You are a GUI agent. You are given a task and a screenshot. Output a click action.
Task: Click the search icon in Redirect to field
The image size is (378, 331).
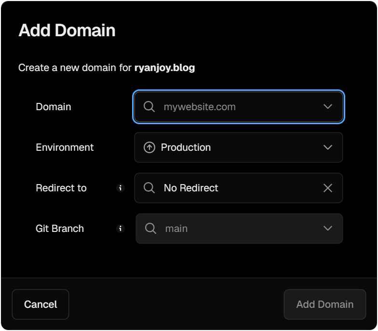pos(149,188)
